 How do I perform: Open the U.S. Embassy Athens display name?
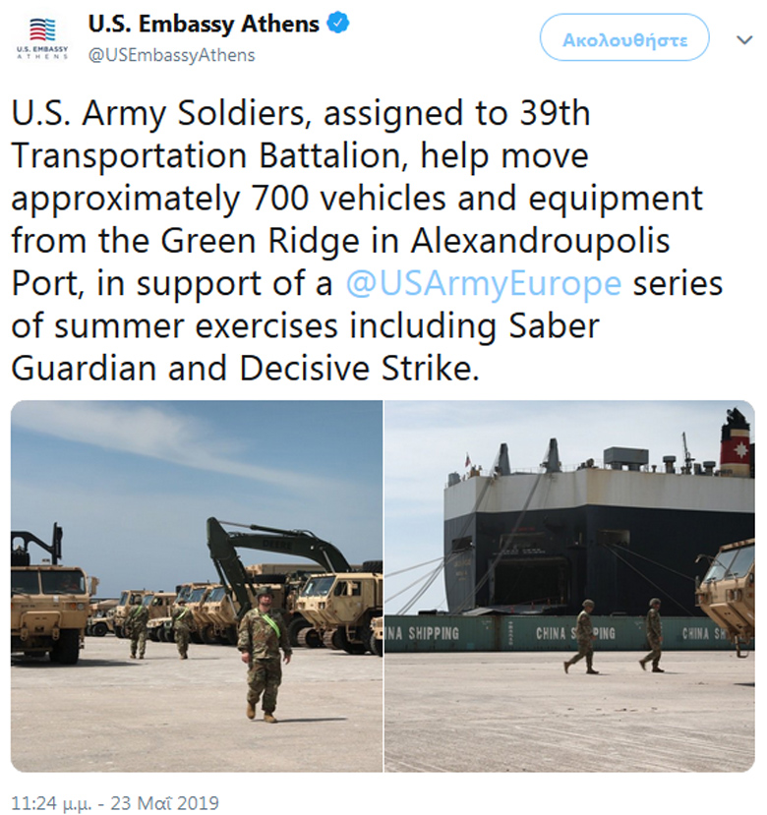point(205,24)
